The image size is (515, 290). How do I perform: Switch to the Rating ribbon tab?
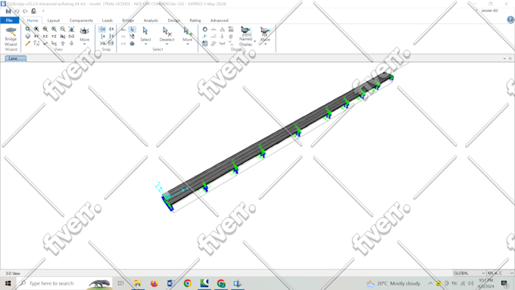pos(195,20)
